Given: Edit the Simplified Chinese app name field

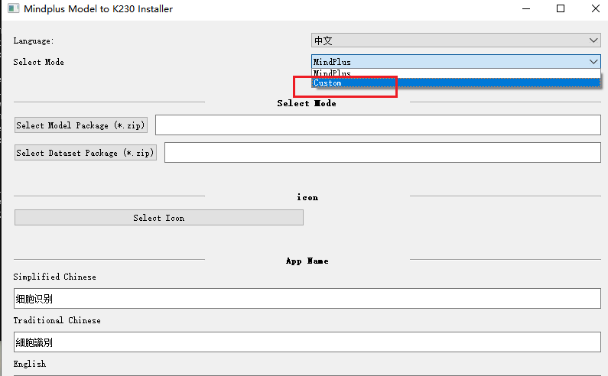Looking at the screenshot, I should [307, 299].
